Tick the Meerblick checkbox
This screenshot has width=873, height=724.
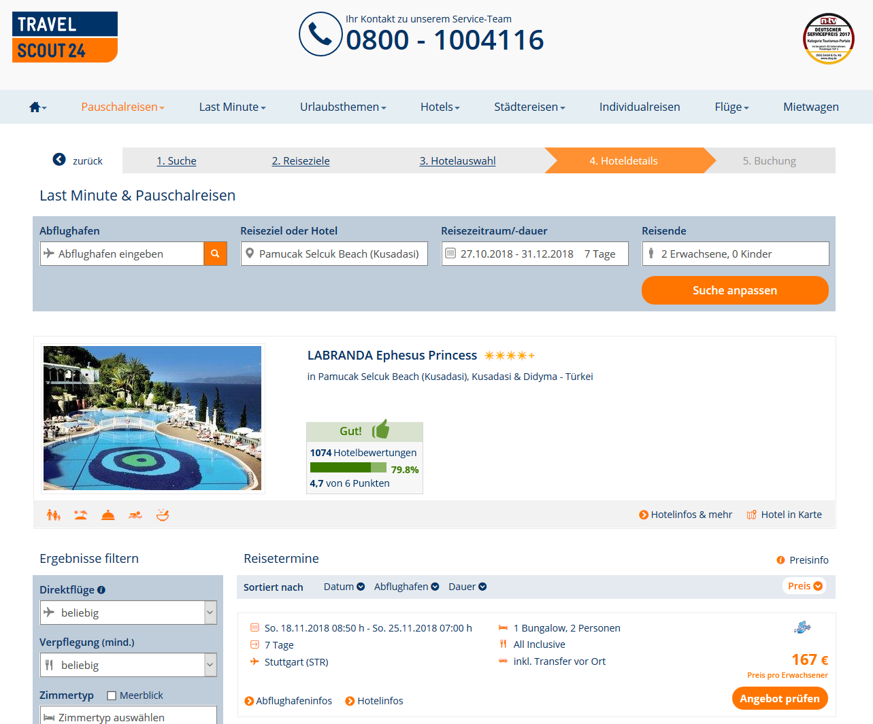112,695
